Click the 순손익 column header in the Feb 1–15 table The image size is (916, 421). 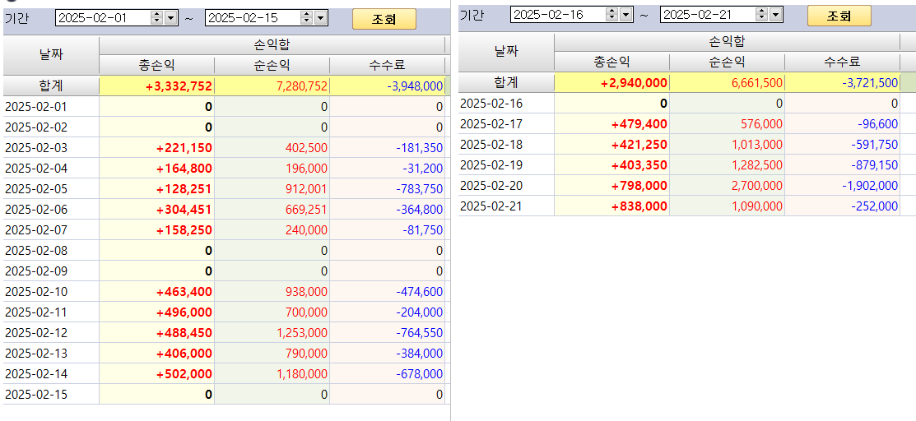click(x=272, y=66)
